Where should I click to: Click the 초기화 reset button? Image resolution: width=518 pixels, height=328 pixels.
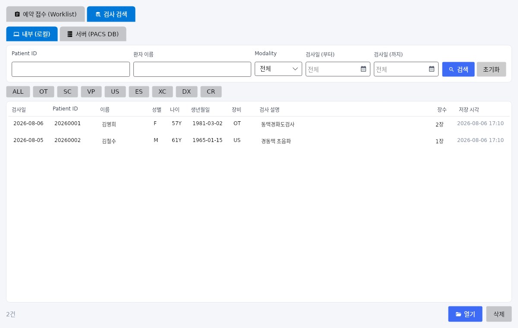coord(491,69)
